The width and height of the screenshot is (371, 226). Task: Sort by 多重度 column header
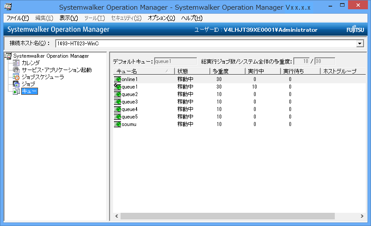[x=227, y=71]
